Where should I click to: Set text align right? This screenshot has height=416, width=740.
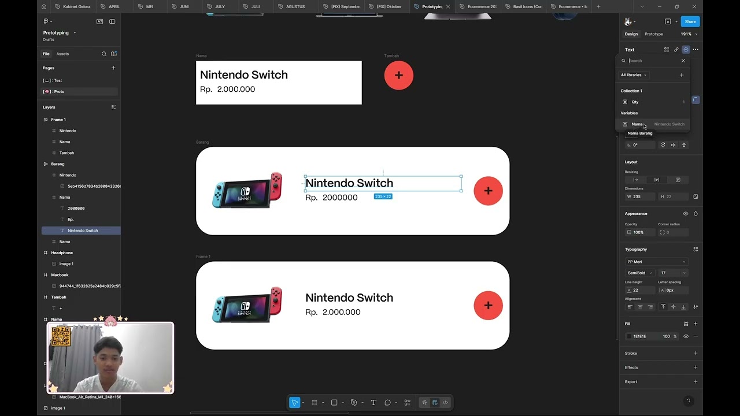pyautogui.click(x=650, y=307)
